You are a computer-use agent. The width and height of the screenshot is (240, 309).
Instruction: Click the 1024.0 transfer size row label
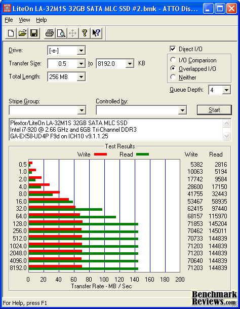click(18, 246)
